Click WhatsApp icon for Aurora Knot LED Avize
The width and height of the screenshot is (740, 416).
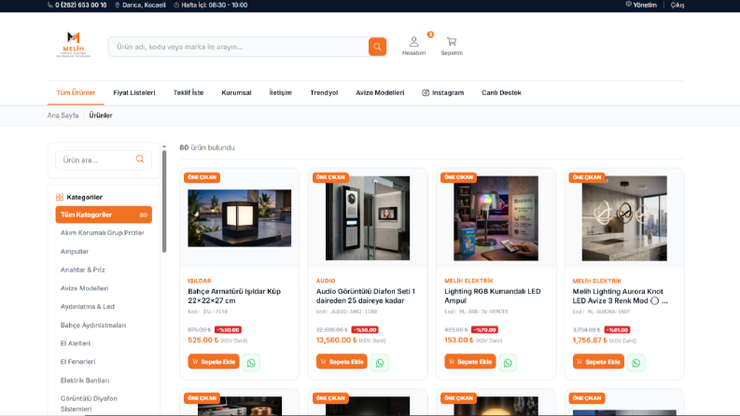click(x=636, y=363)
